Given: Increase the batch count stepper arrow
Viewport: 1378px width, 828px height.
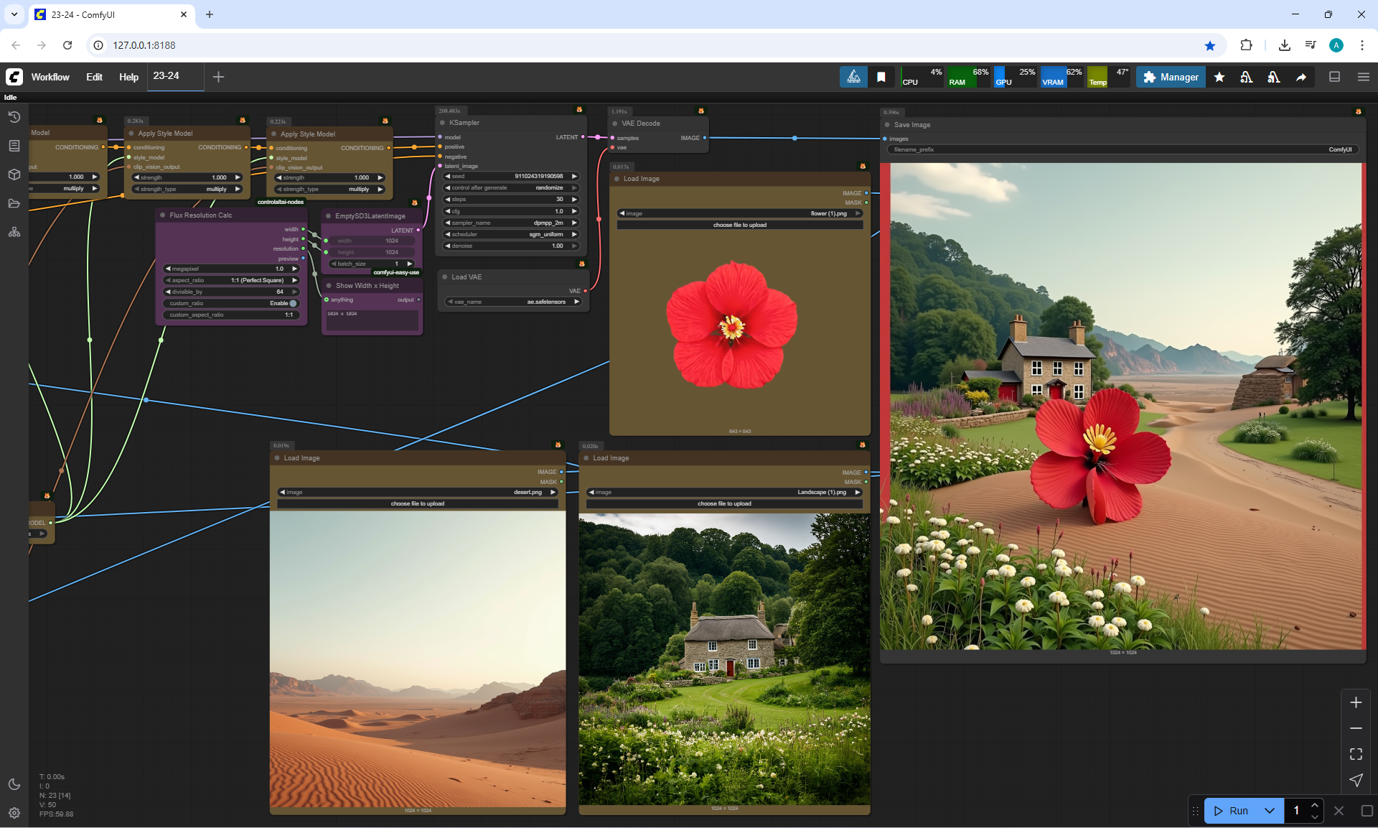Looking at the screenshot, I should click(1315, 805).
